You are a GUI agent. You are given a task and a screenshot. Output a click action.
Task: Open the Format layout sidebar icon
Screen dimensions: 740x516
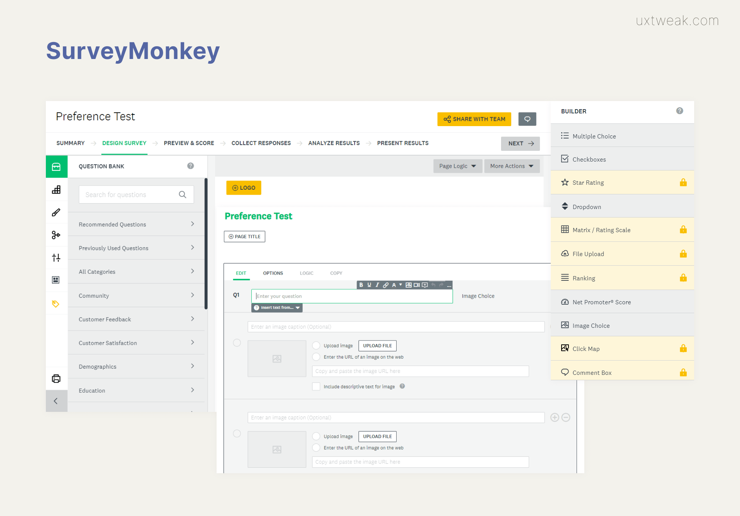tap(56, 280)
